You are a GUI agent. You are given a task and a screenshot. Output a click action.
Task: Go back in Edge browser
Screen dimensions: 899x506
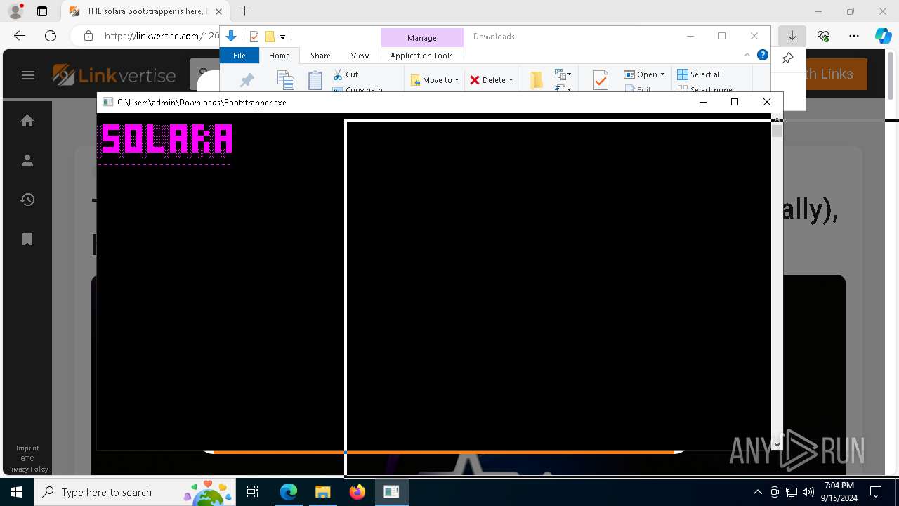(20, 36)
